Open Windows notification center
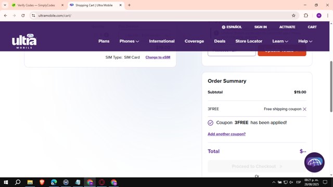This screenshot has height=187, width=333. pos(325,182)
